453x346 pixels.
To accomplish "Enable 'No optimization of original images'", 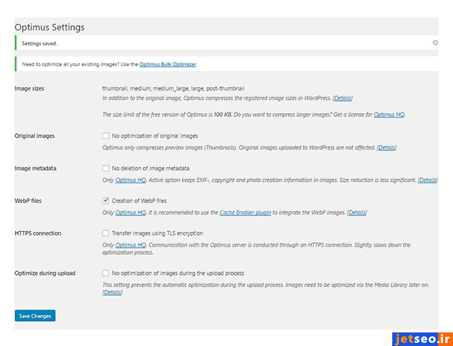I will (105, 136).
